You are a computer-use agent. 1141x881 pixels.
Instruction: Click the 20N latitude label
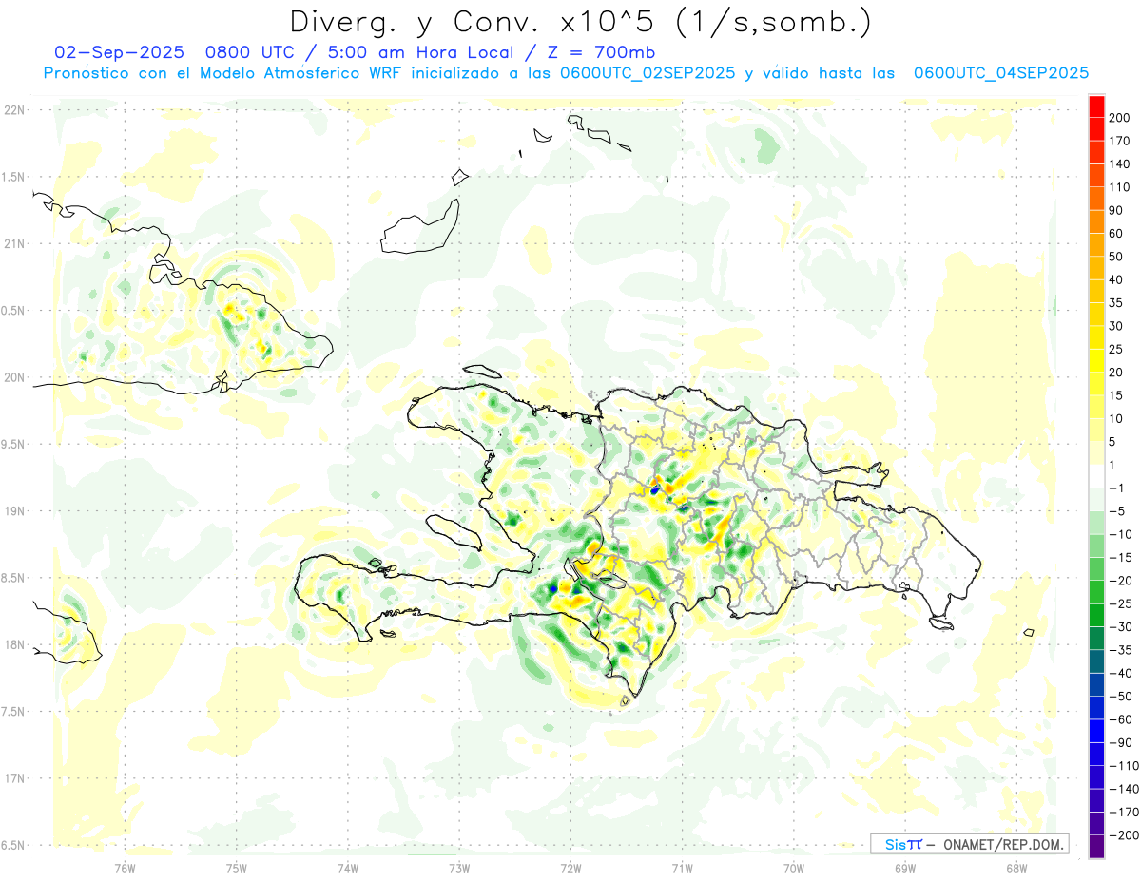[x=14, y=377]
